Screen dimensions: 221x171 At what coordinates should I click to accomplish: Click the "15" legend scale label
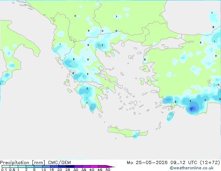[x=52, y=170]
